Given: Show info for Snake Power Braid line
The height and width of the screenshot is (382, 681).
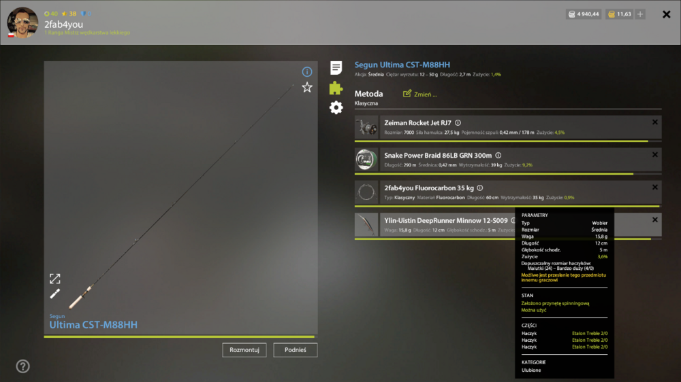Looking at the screenshot, I should [x=498, y=156].
